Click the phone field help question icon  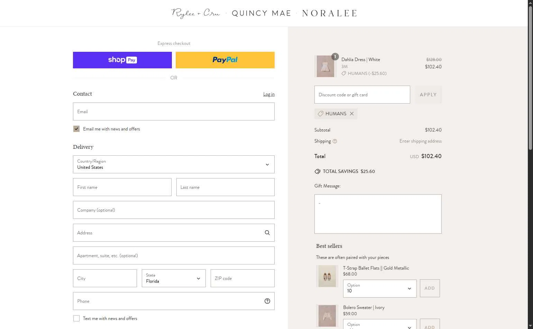(x=267, y=301)
